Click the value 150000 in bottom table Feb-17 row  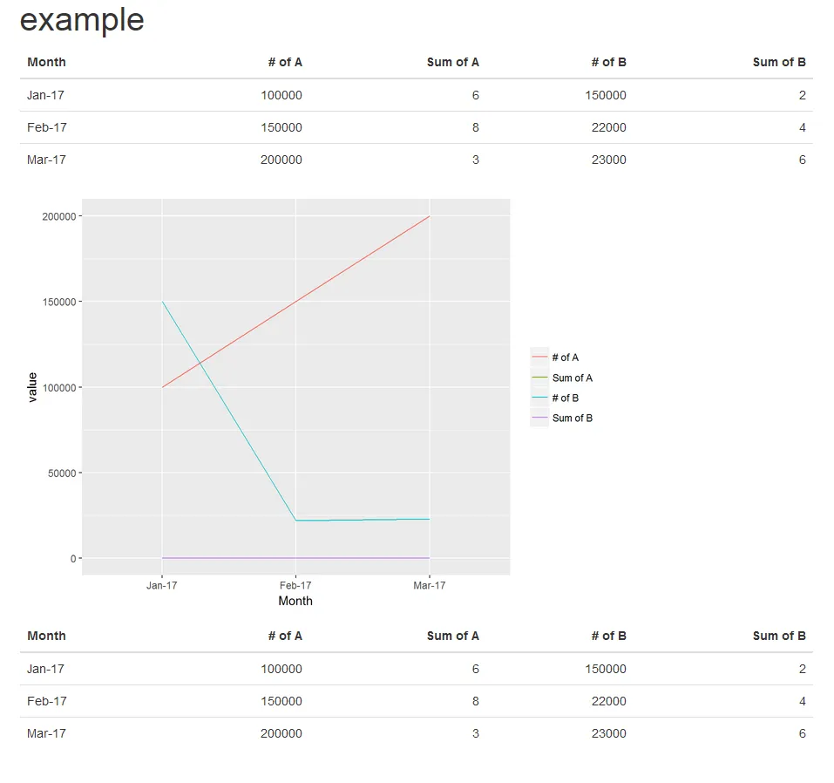pyautogui.click(x=281, y=701)
